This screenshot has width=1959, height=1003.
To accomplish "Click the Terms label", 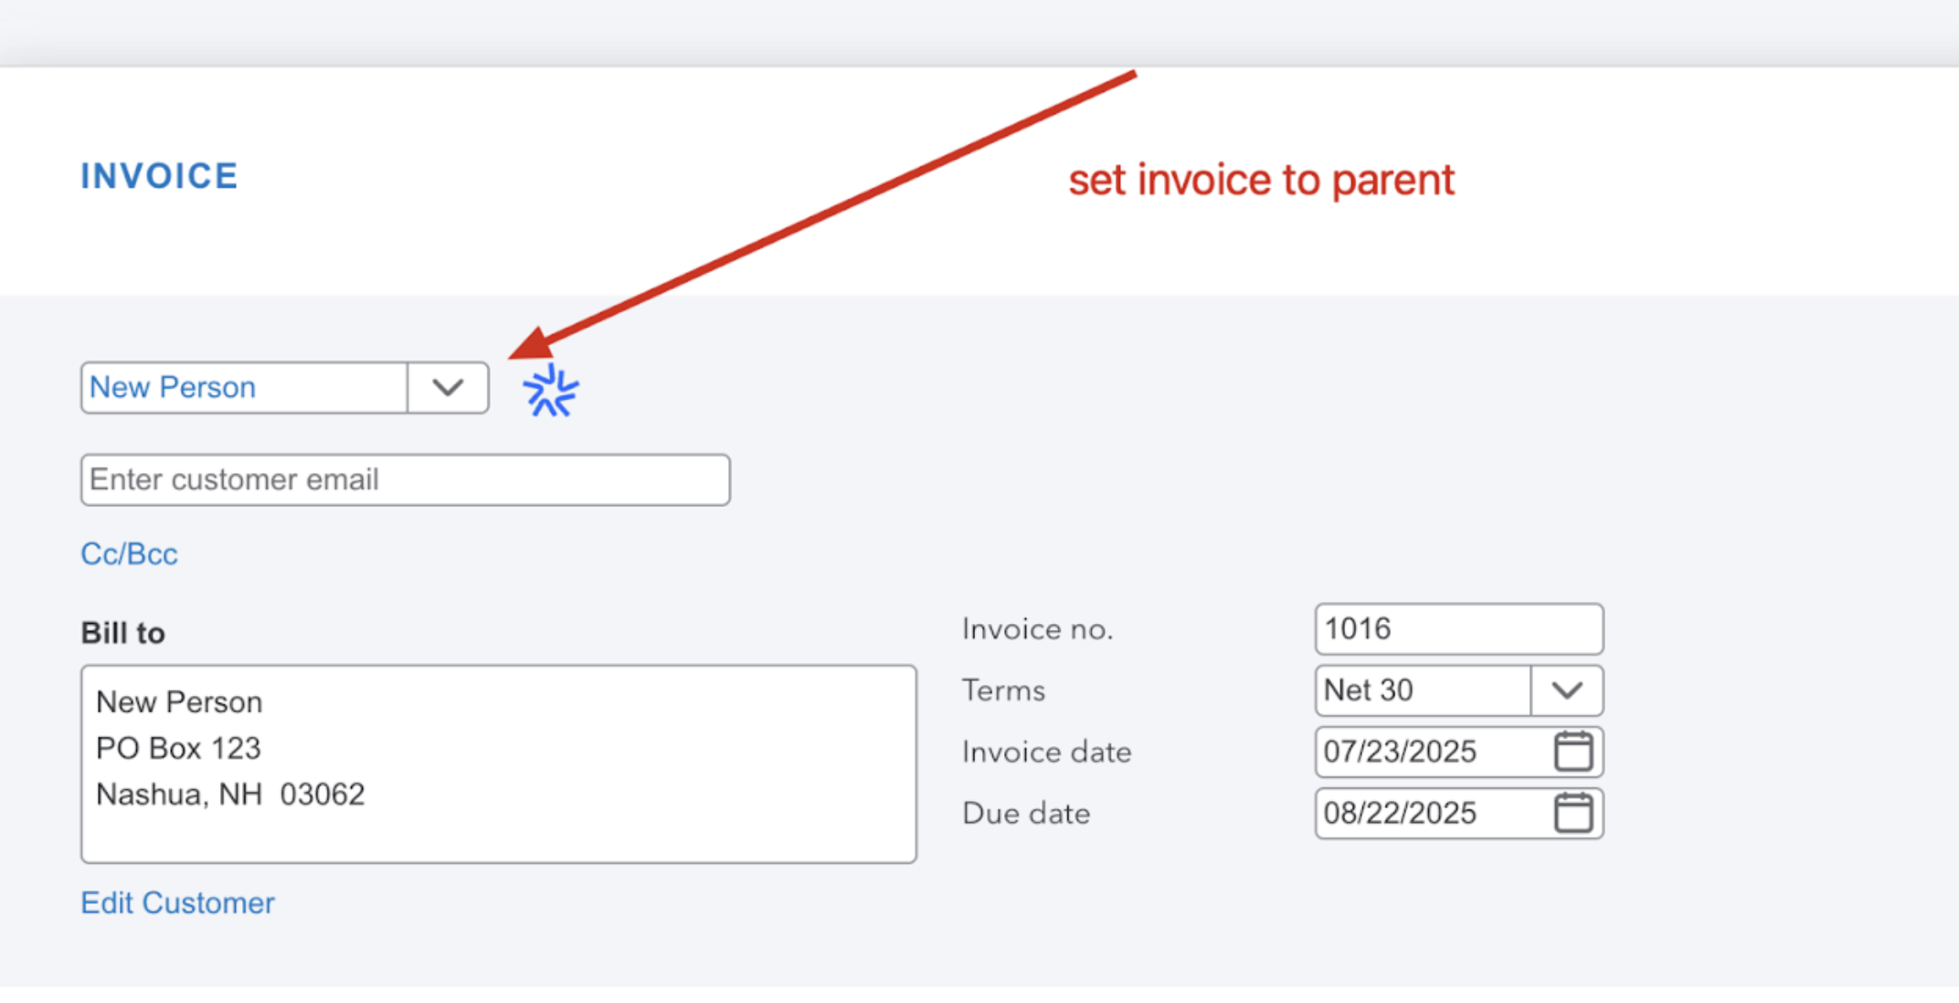I will tap(1003, 690).
